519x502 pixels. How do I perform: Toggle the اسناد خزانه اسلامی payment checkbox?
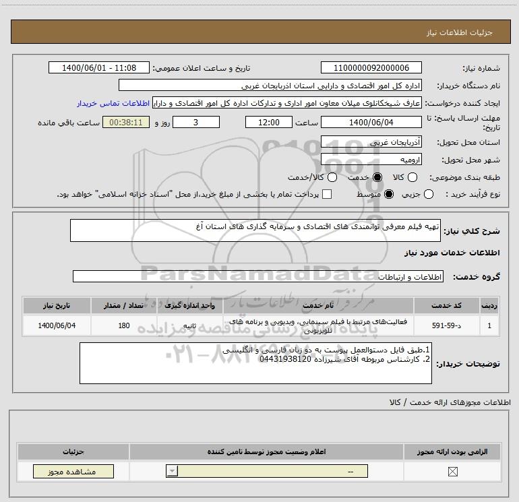[327, 194]
